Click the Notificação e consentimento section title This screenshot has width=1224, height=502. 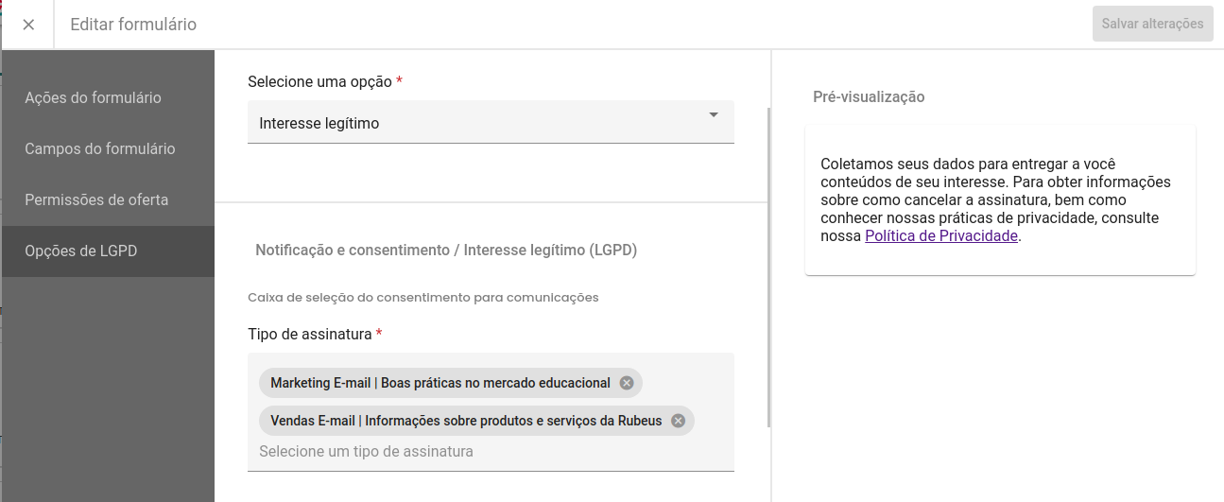[446, 251]
